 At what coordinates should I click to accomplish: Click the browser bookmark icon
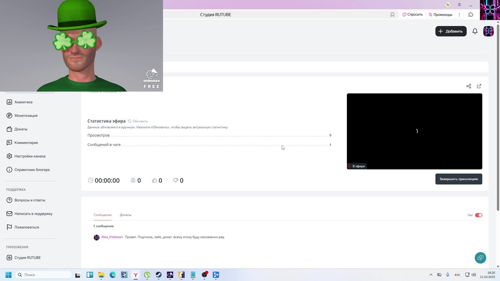pos(392,15)
